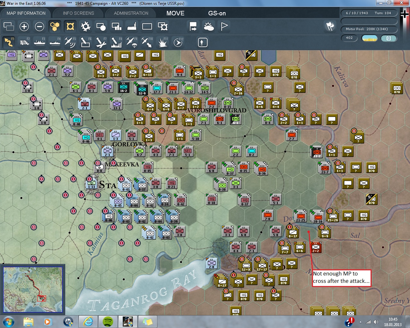Click the sky-and-wheat weather indicator
Screen dimensions: 410x328
[x=369, y=38]
